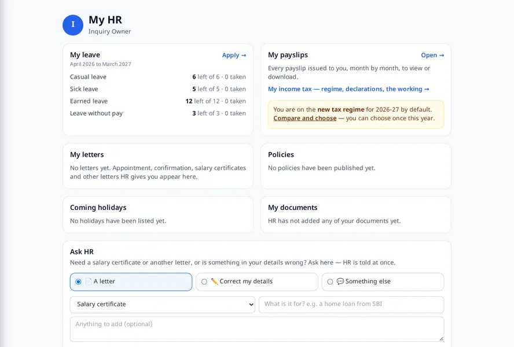
Task: Apply for leave via the Apply link
Action: pos(234,55)
